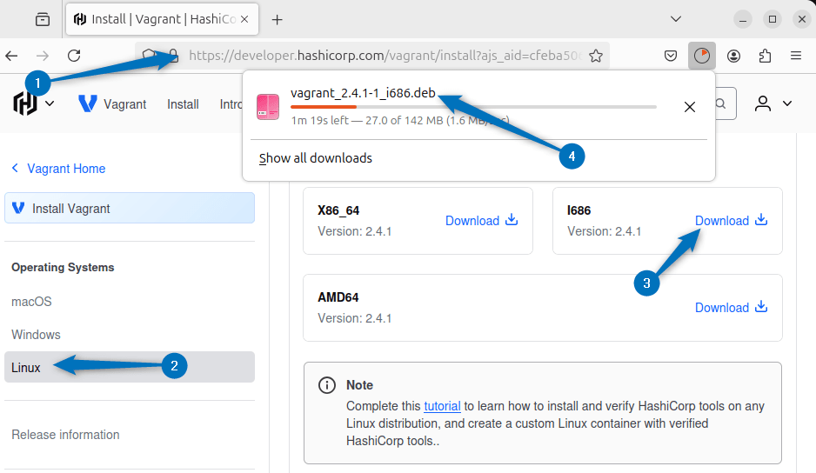Open the list all tabs dropdown arrow
816x473 pixels.
tap(676, 19)
